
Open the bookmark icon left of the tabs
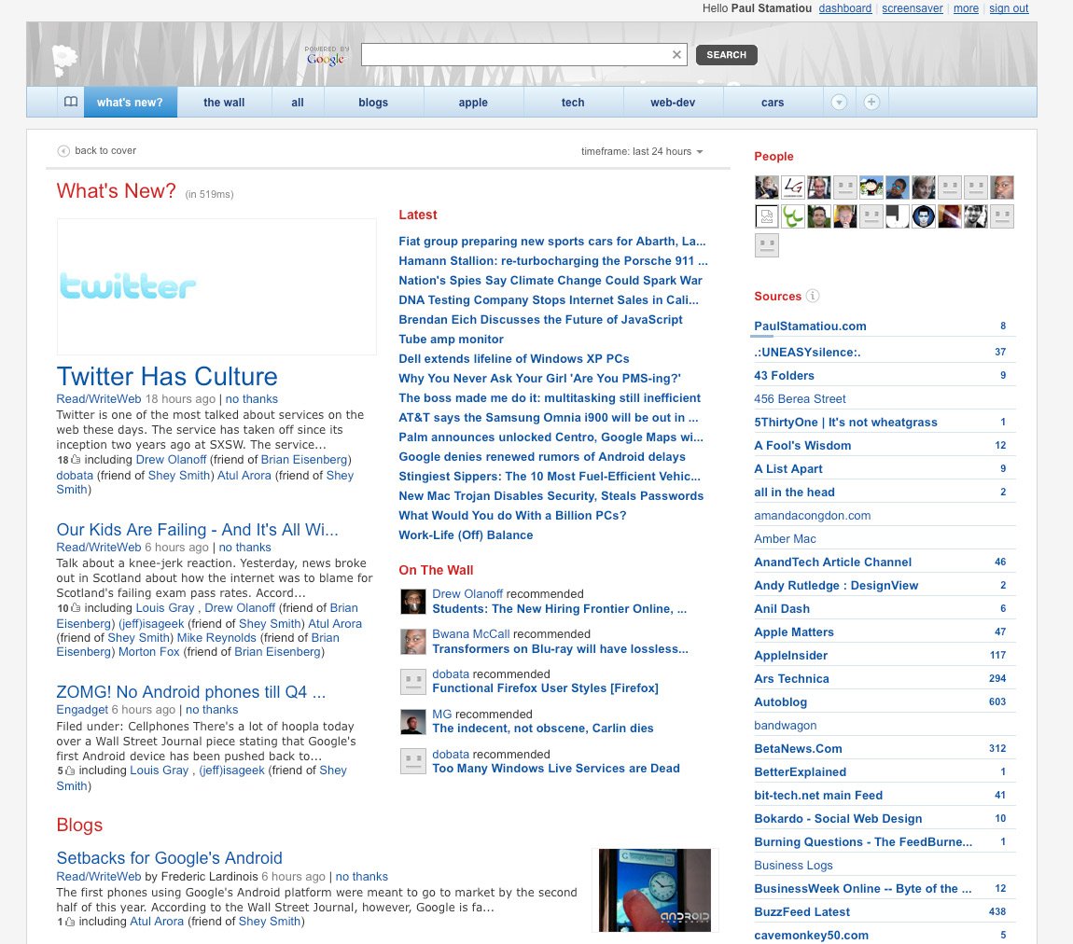click(x=70, y=102)
